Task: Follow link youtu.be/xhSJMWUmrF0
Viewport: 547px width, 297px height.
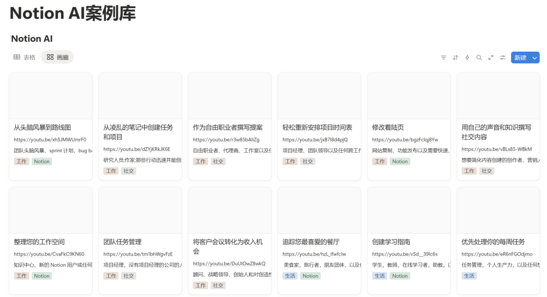Action: click(x=50, y=140)
